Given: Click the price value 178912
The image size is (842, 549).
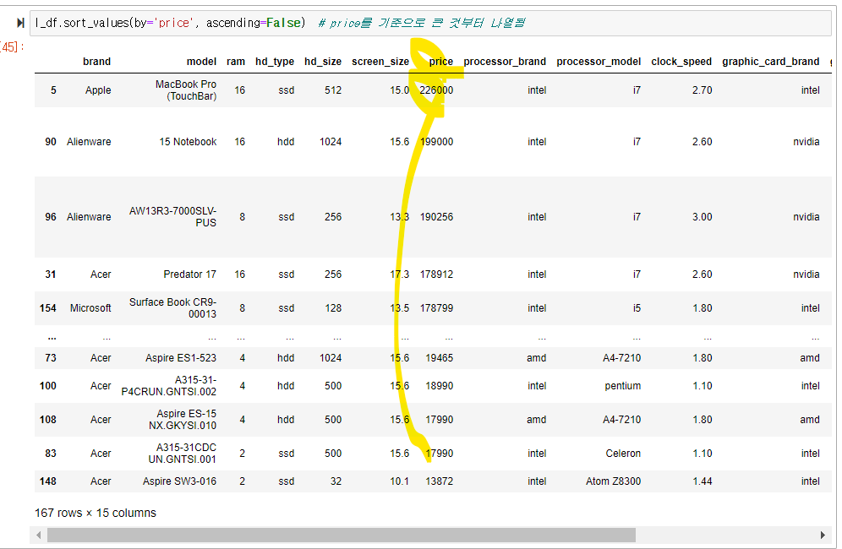Looking at the screenshot, I should point(436,274).
